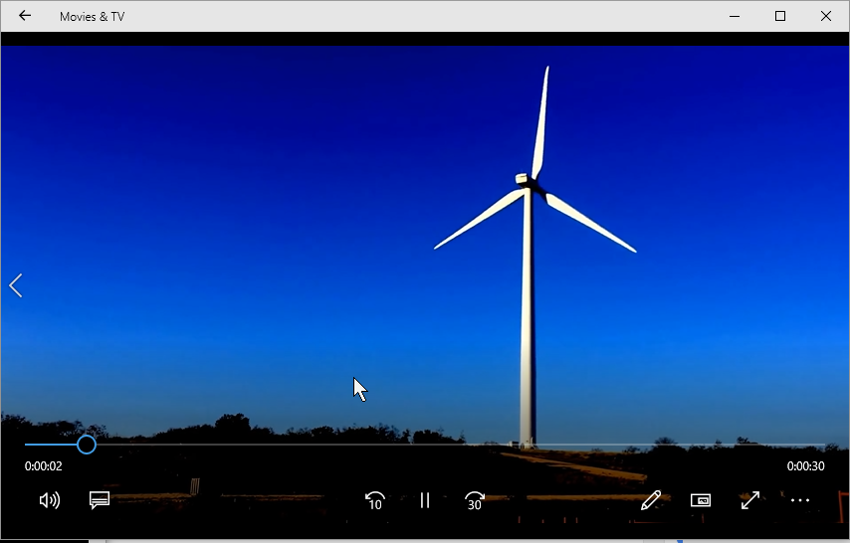This screenshot has width=850, height=543.
Task: Skip forward 30 seconds
Action: click(x=475, y=500)
